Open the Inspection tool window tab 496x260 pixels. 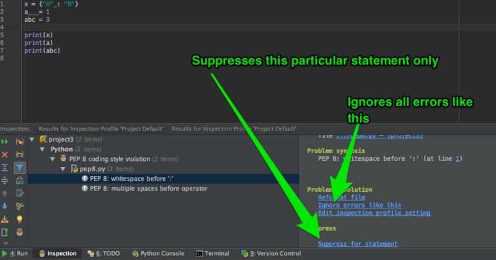coord(58,254)
